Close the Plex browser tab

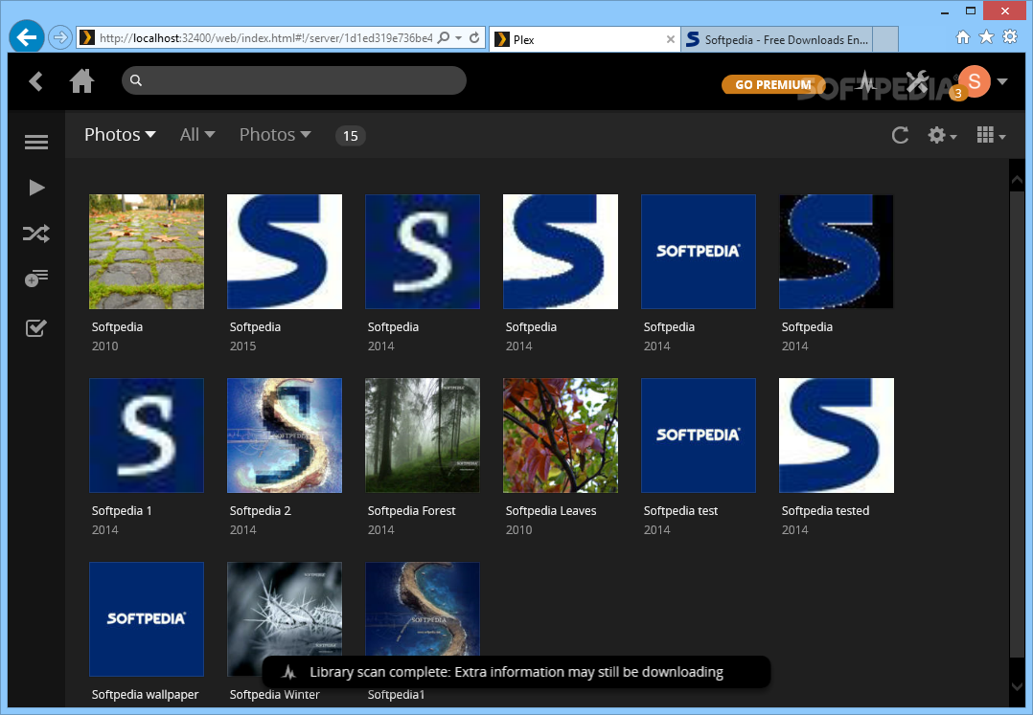pos(671,39)
